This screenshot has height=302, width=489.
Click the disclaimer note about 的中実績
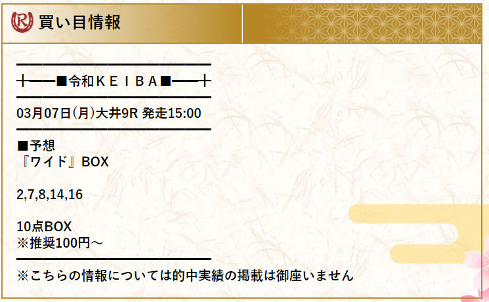[x=185, y=275]
